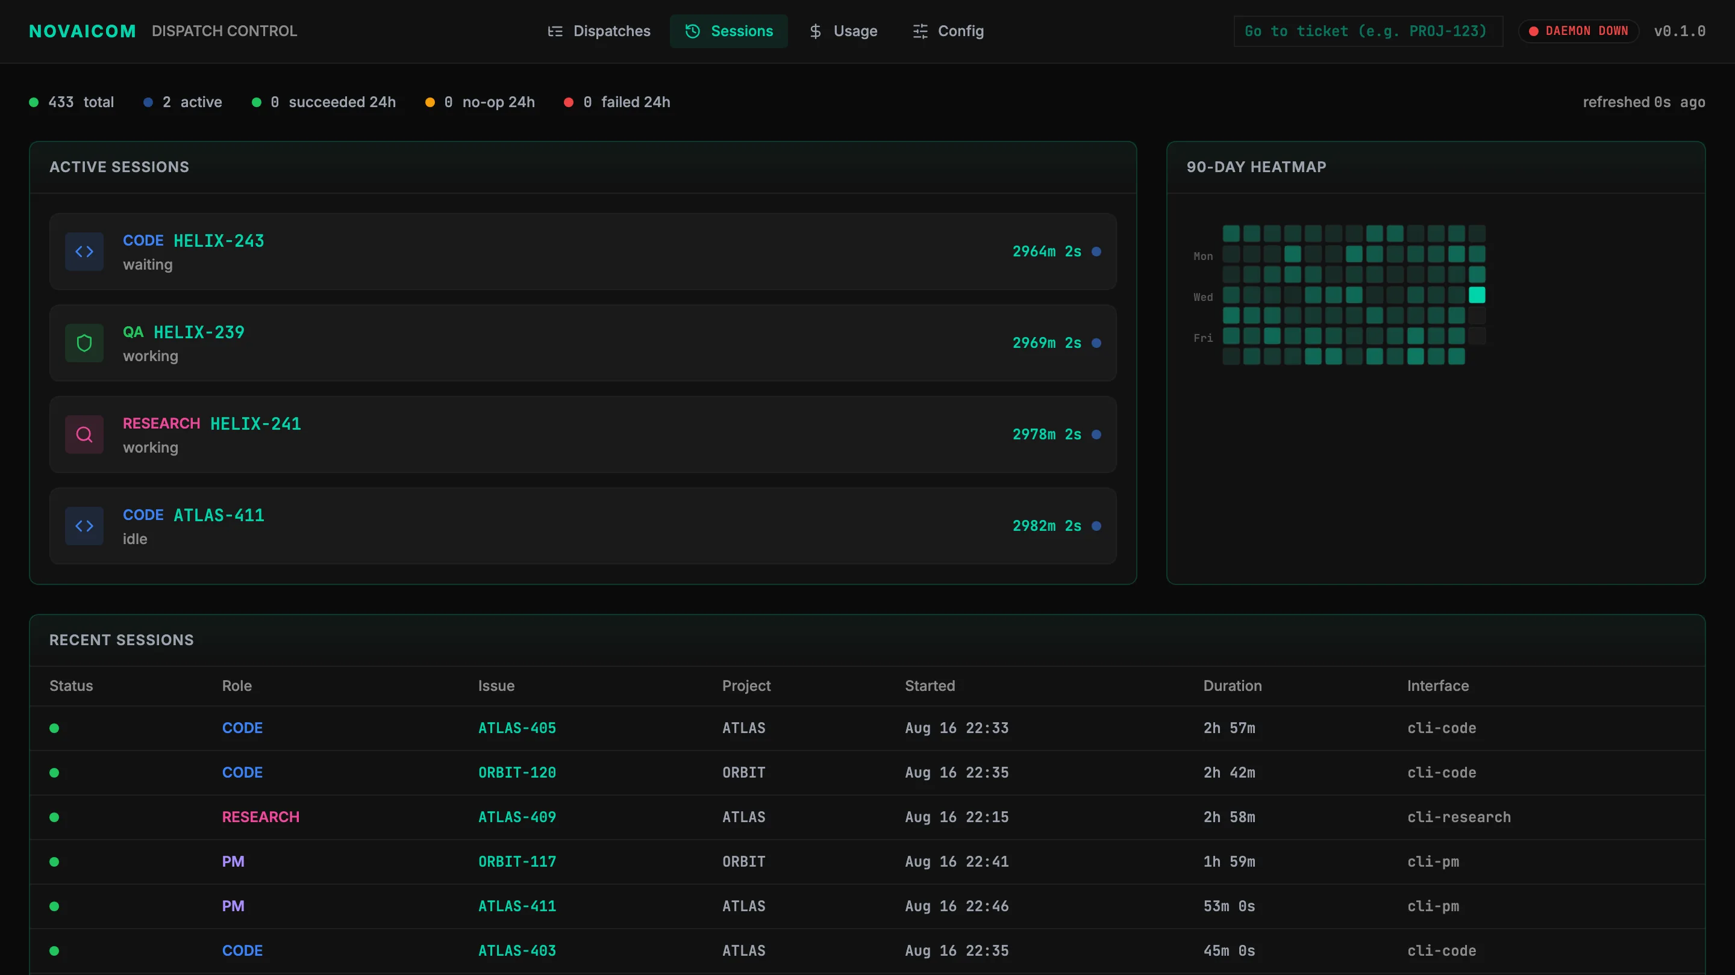Viewport: 1735px width, 975px height.
Task: Click the Usage dollar icon
Action: (816, 31)
